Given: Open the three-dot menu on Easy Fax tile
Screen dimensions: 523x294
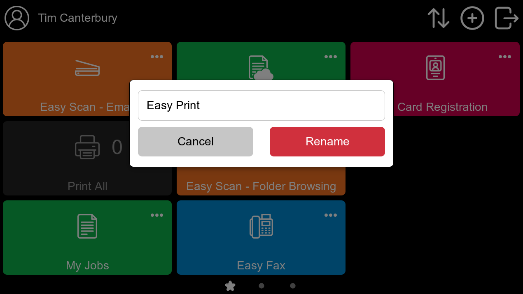Looking at the screenshot, I should (331, 215).
